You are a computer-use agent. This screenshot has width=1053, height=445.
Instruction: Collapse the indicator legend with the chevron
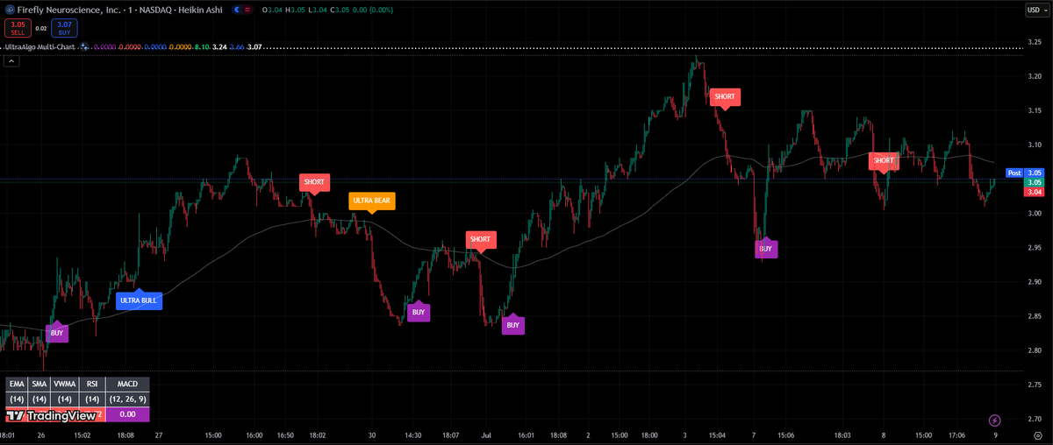(11, 61)
